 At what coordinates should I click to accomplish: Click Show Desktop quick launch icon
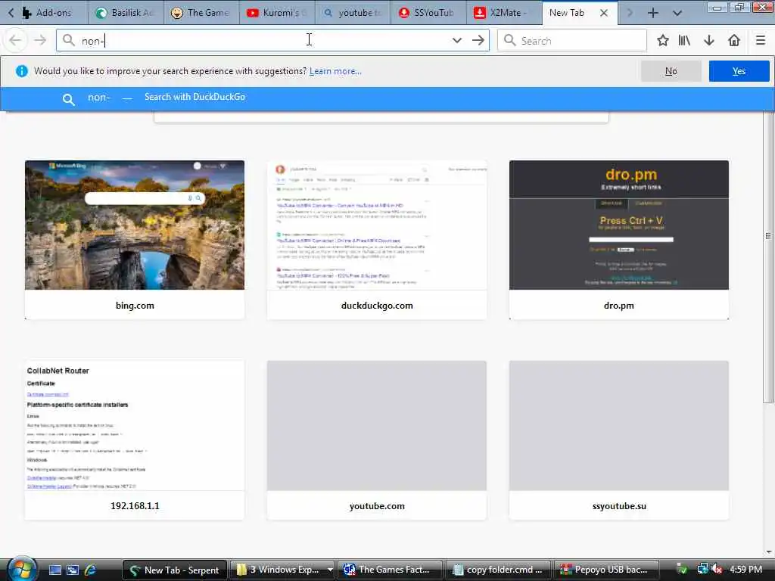(54, 570)
